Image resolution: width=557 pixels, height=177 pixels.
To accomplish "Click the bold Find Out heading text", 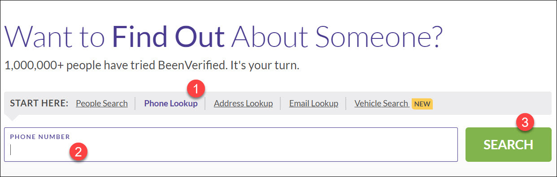I will 168,37.
